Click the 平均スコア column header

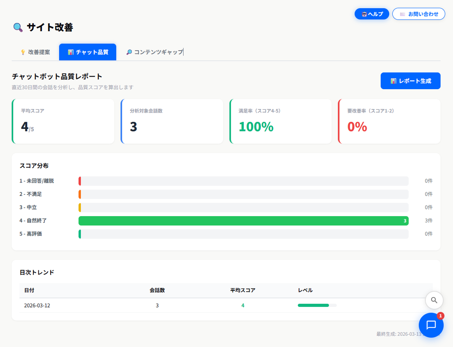(x=243, y=290)
